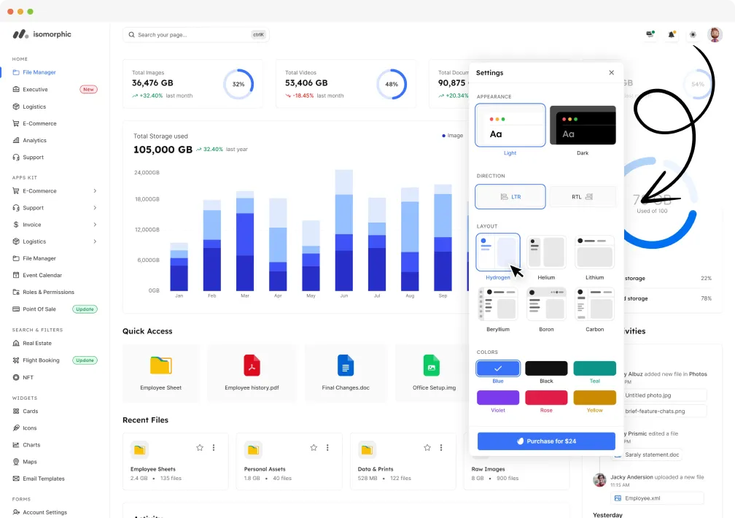Star the Employee Sheets recent file
The width and height of the screenshot is (735, 518).
pyautogui.click(x=200, y=448)
